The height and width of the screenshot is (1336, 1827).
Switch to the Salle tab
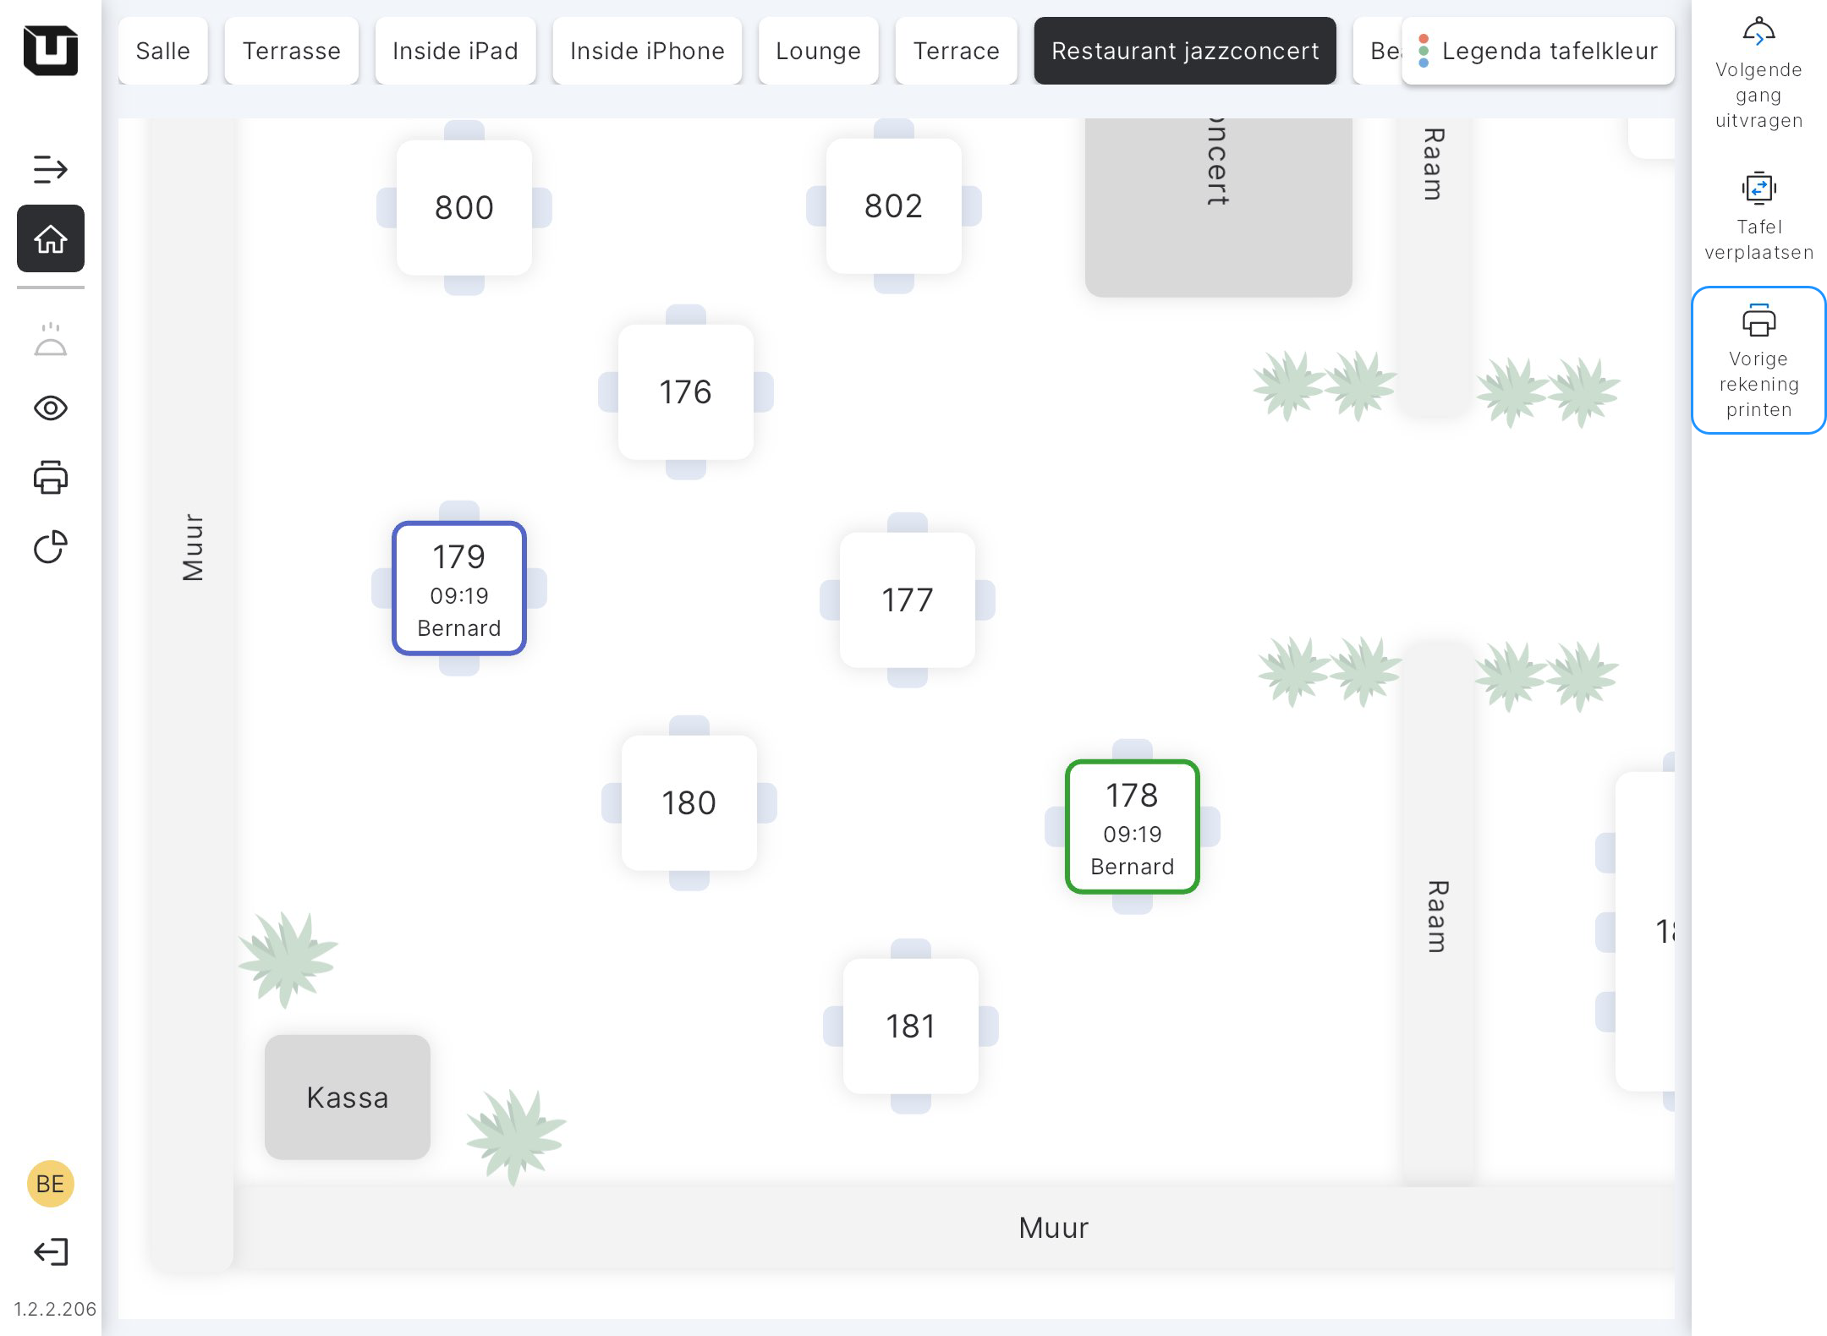162,51
